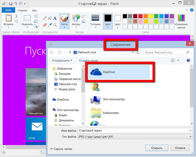Select the Eraser tool
196x157 pixels.
[45, 25]
